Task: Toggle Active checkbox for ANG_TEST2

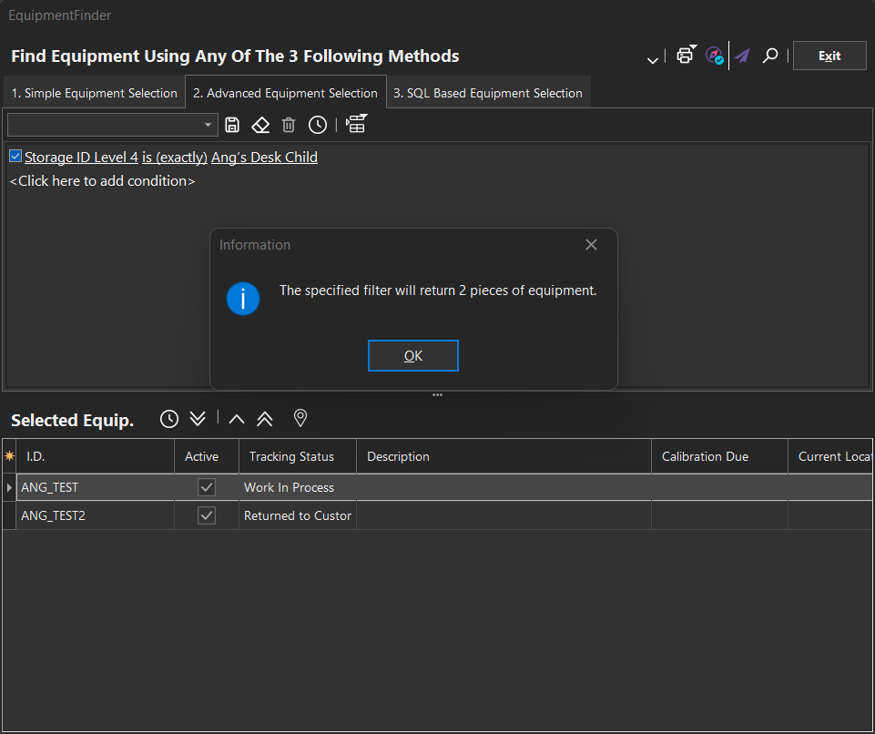Action: pos(207,515)
